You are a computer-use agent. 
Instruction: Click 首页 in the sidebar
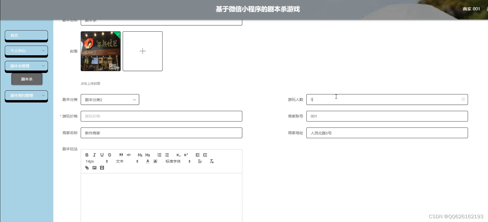coord(26,35)
